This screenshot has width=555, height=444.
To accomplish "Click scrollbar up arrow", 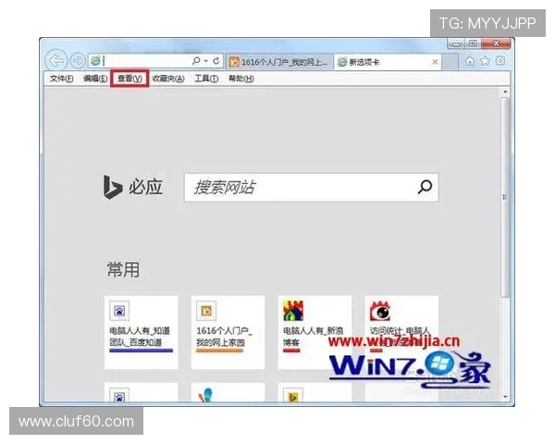I will (x=505, y=92).
